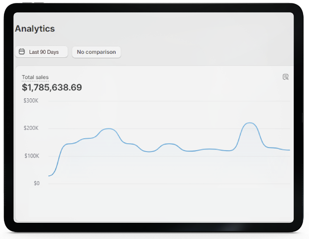
Task: Click the $1,785,638.69 total sales amount
Action: coord(52,88)
